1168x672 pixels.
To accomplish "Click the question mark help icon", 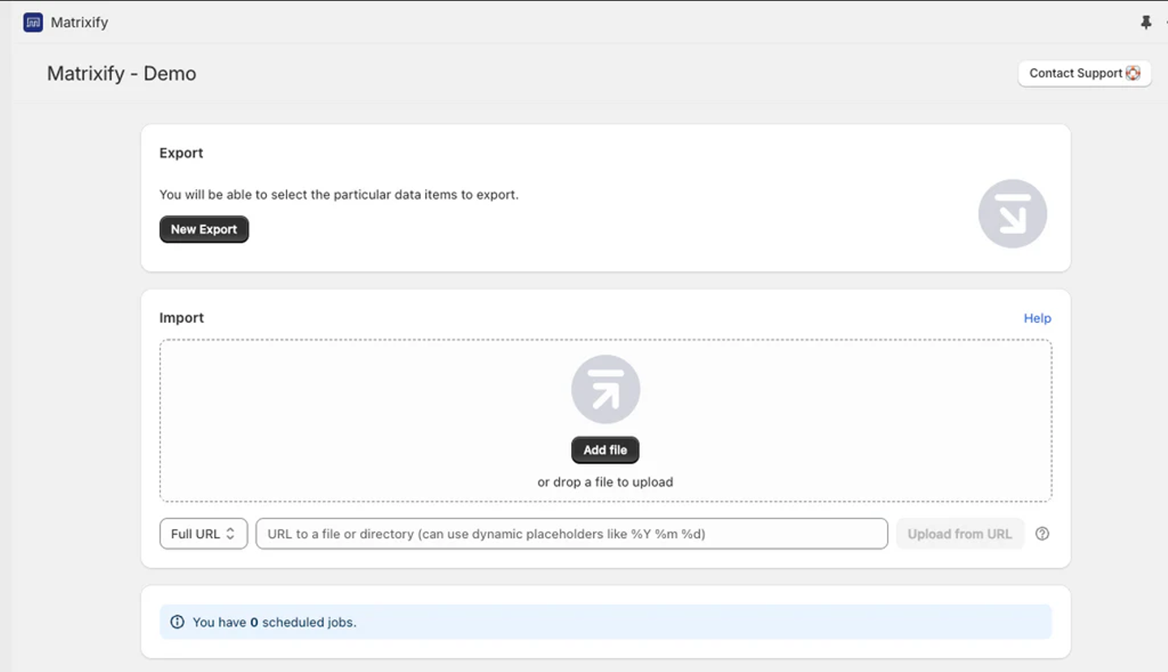I will tap(1042, 534).
